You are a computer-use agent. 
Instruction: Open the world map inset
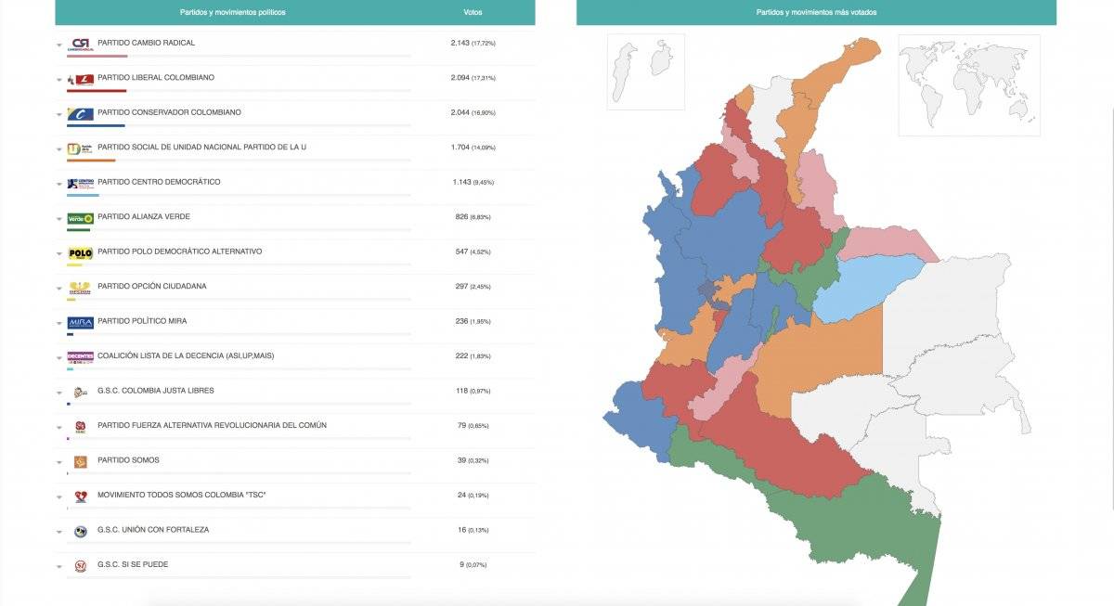click(x=969, y=85)
